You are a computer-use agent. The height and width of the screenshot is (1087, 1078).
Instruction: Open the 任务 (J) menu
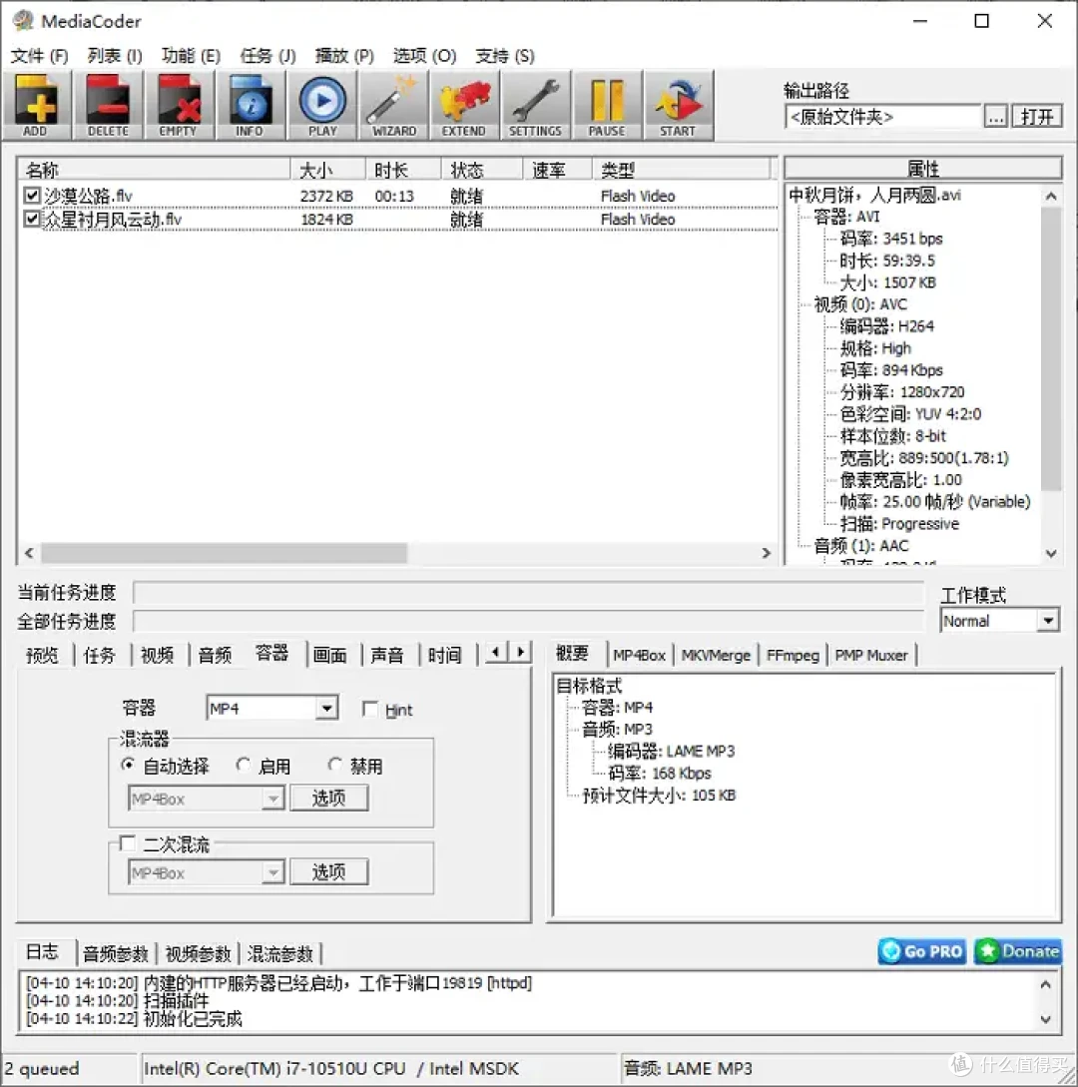[x=268, y=56]
